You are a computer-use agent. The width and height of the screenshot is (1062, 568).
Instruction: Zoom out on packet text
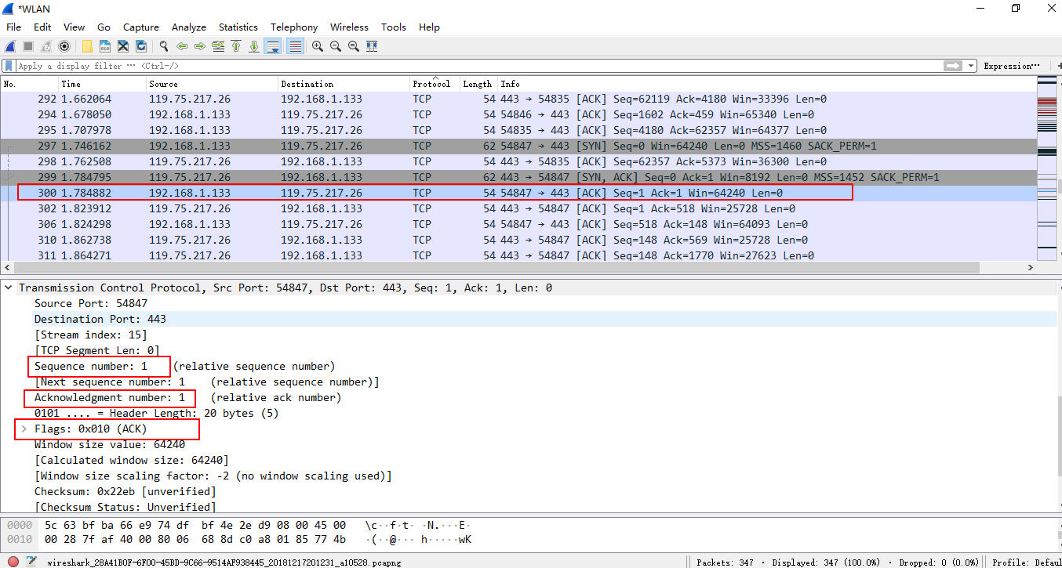click(336, 46)
